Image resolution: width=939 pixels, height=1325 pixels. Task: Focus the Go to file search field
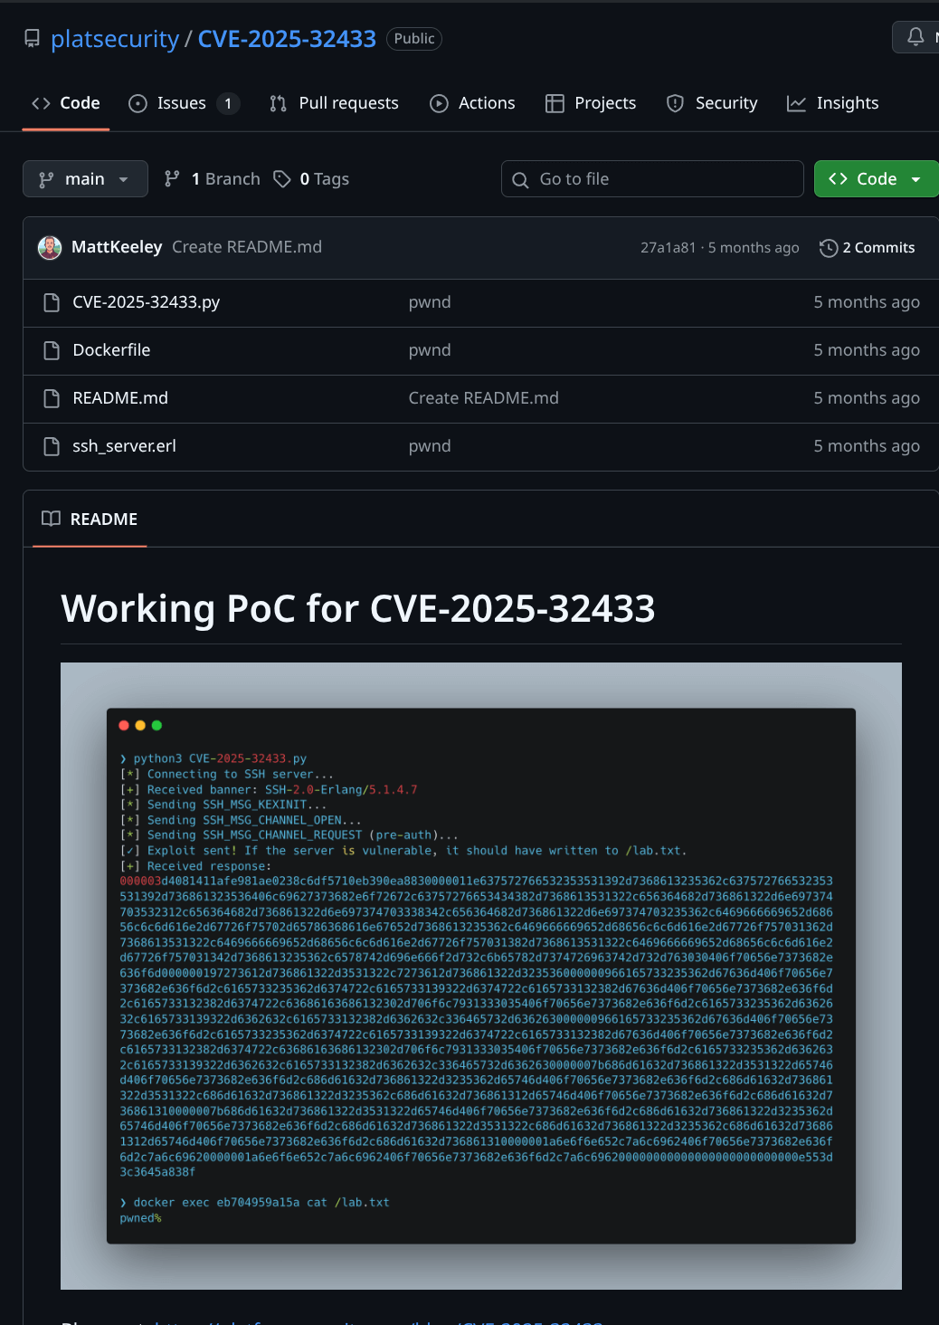click(x=652, y=179)
